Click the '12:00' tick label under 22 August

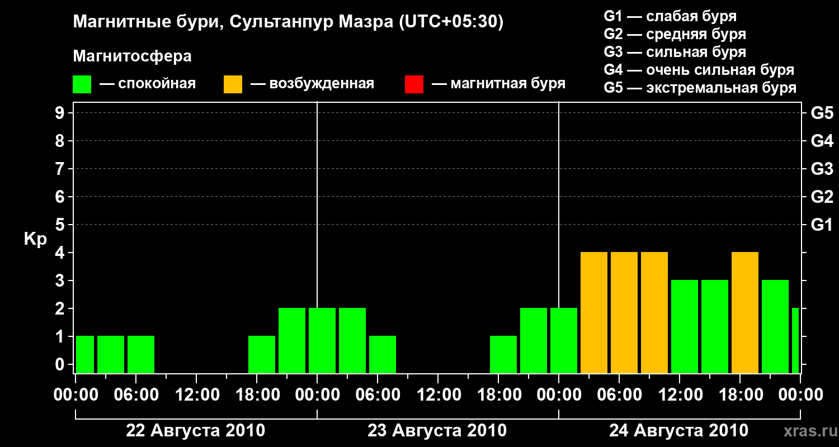pyautogui.click(x=196, y=394)
